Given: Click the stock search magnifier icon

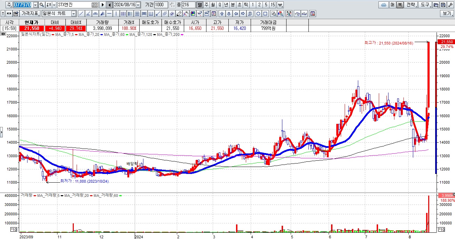Looking at the screenshot, I should 41,5.
